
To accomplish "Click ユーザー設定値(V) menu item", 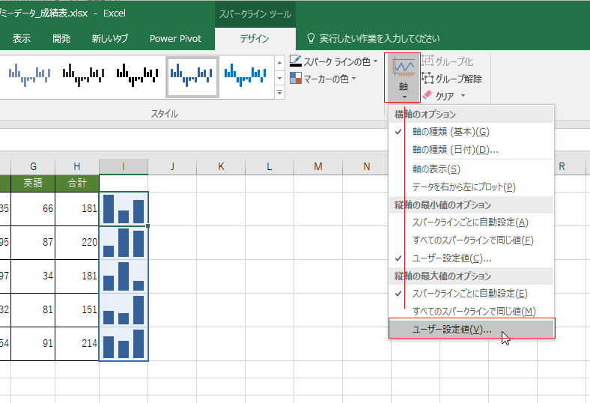I will pos(452,330).
